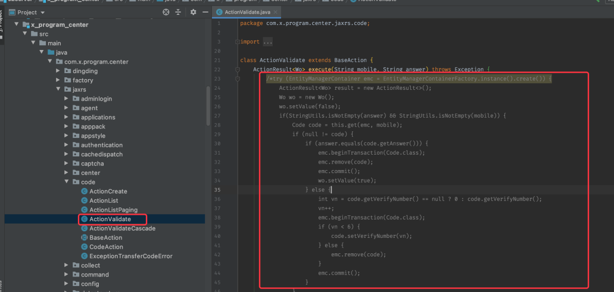The width and height of the screenshot is (614, 292).
Task: Expand the dingding package
Action: click(x=58, y=71)
